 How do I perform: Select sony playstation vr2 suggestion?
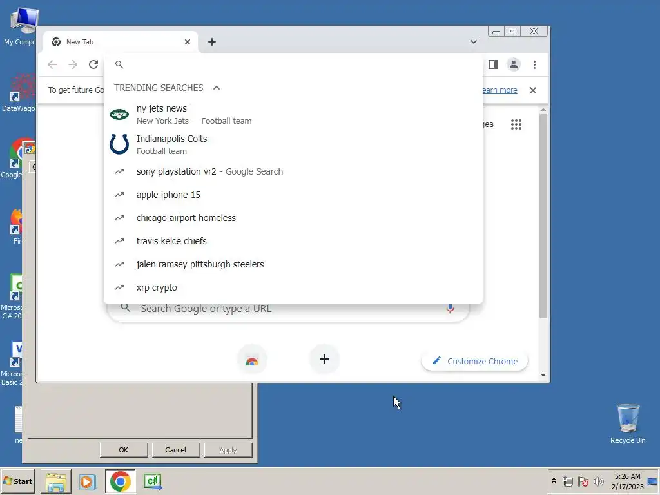pos(293,171)
